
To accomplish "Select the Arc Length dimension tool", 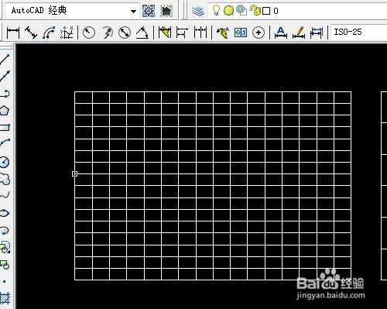I will click(49, 33).
